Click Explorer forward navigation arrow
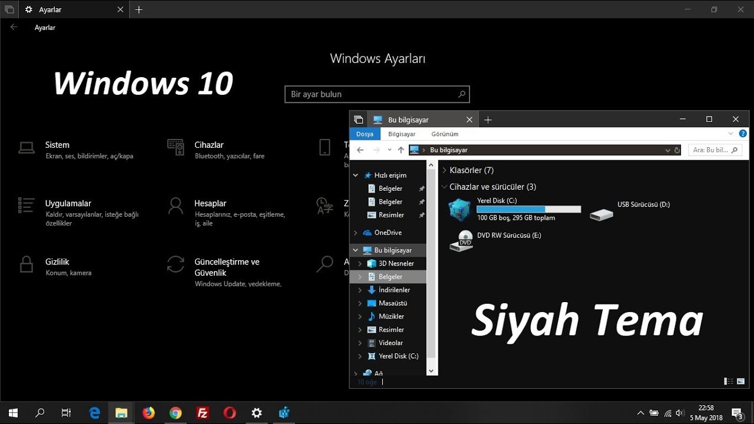 click(x=376, y=150)
